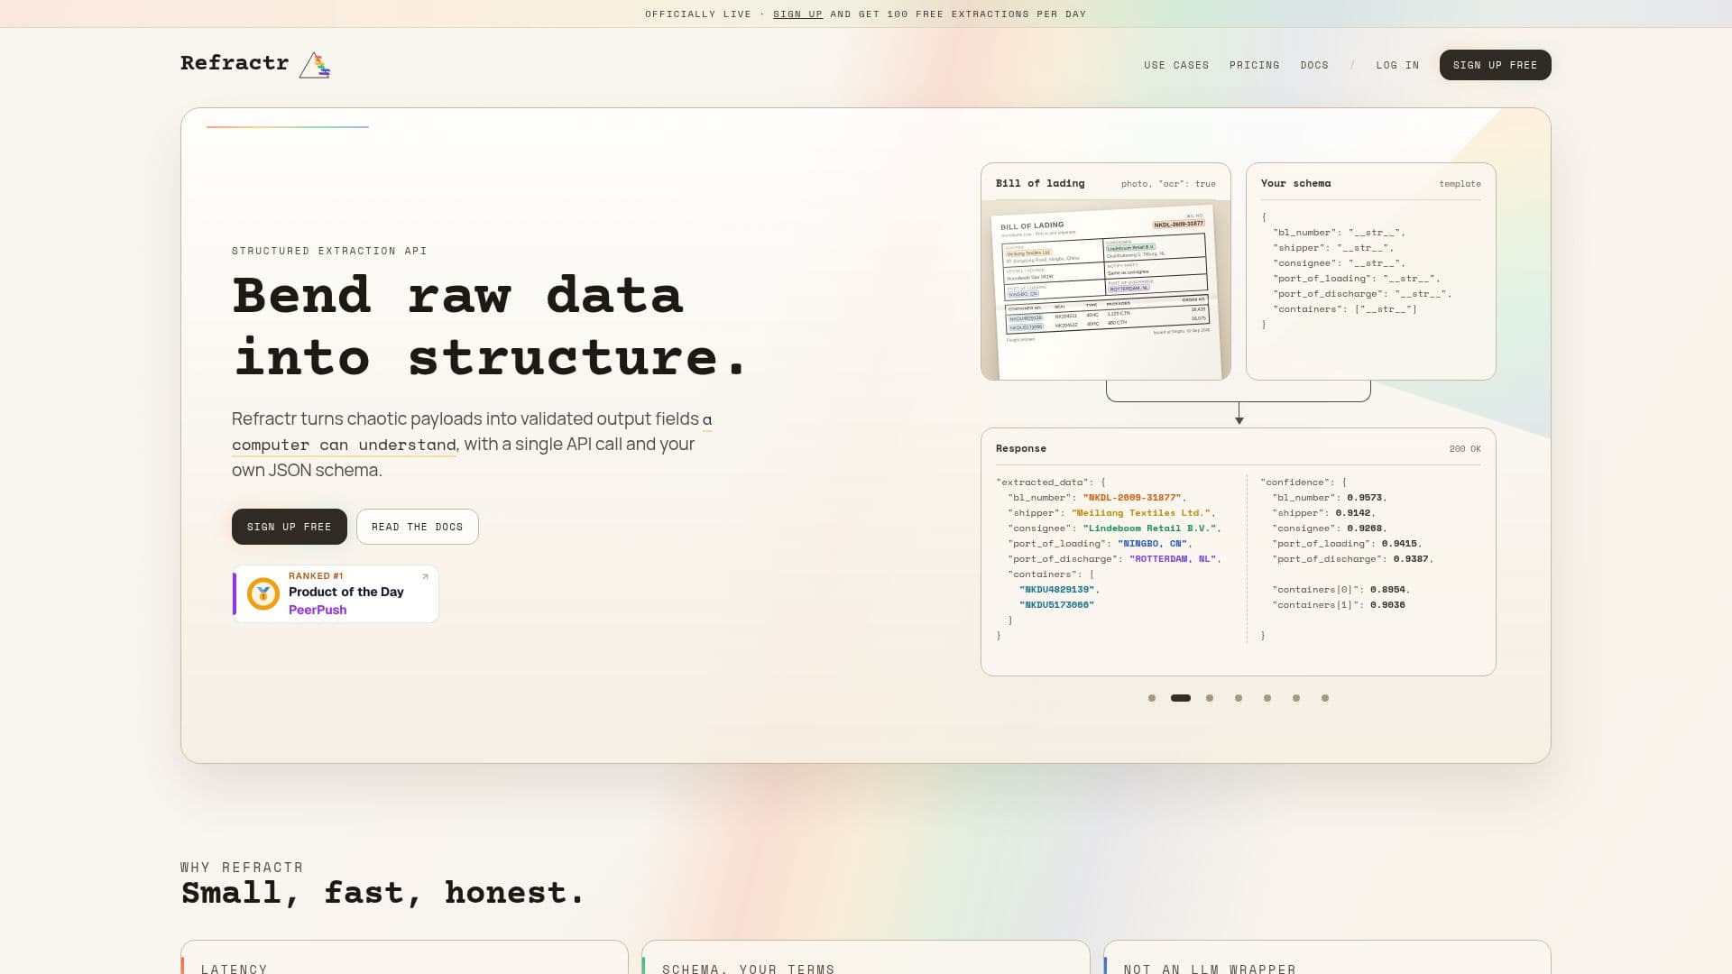Click the 'Your schema' card title

[x=1295, y=183]
